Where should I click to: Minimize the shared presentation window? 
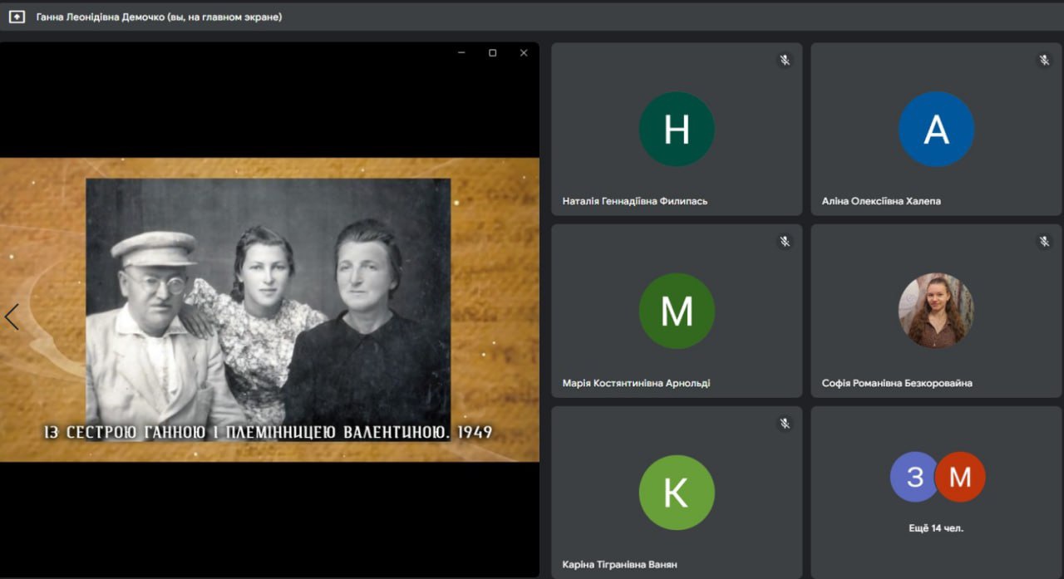click(x=461, y=53)
